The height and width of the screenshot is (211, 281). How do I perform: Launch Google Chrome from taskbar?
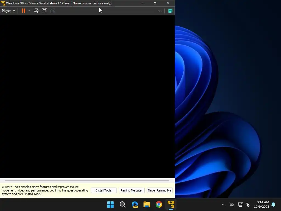point(159,204)
